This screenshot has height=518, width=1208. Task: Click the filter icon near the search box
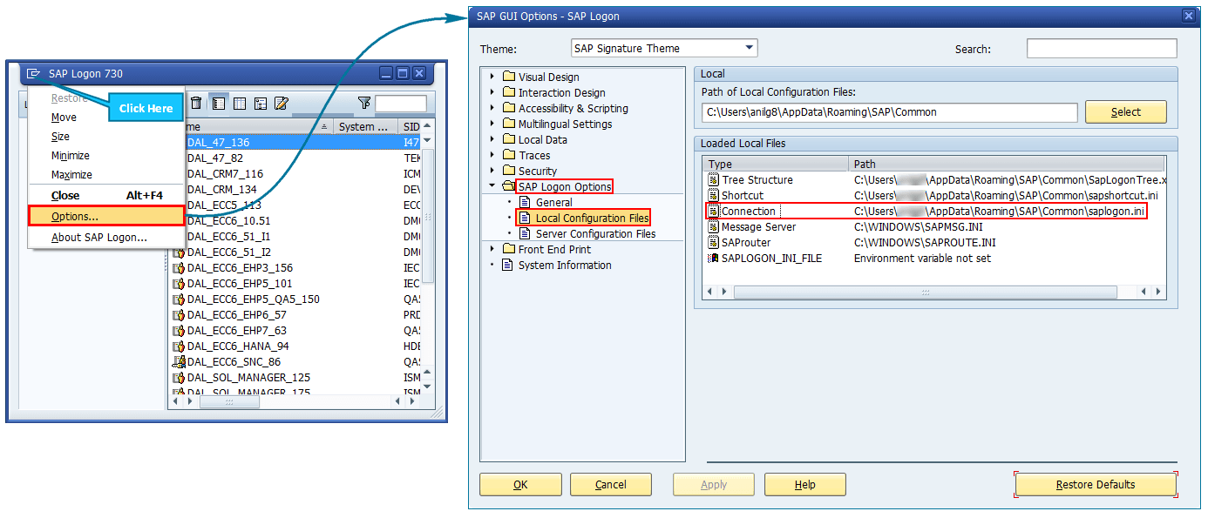point(364,103)
